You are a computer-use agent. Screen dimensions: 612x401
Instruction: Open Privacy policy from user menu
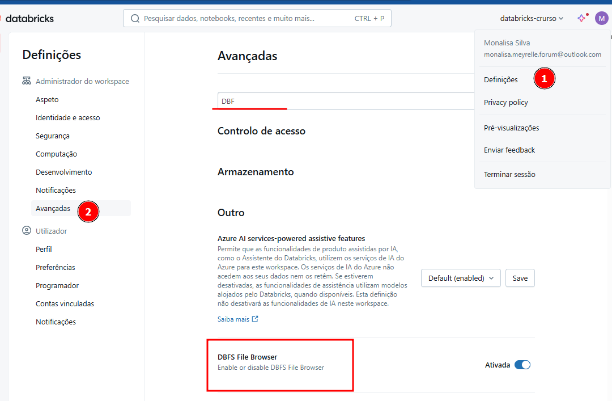pyautogui.click(x=506, y=102)
